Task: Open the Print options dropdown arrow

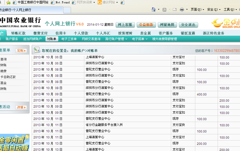Action: (187, 10)
